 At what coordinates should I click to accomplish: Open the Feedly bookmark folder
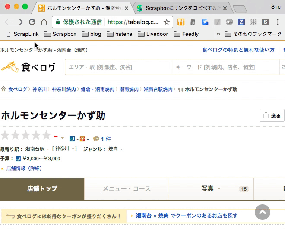(x=186, y=34)
